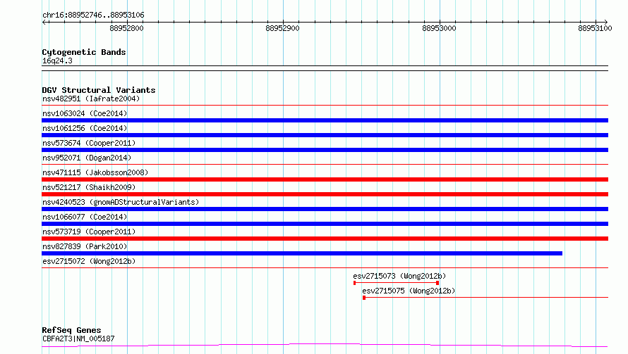Click the blue bar under nsv1066077
The width and height of the screenshot is (628, 354).
pos(325,224)
